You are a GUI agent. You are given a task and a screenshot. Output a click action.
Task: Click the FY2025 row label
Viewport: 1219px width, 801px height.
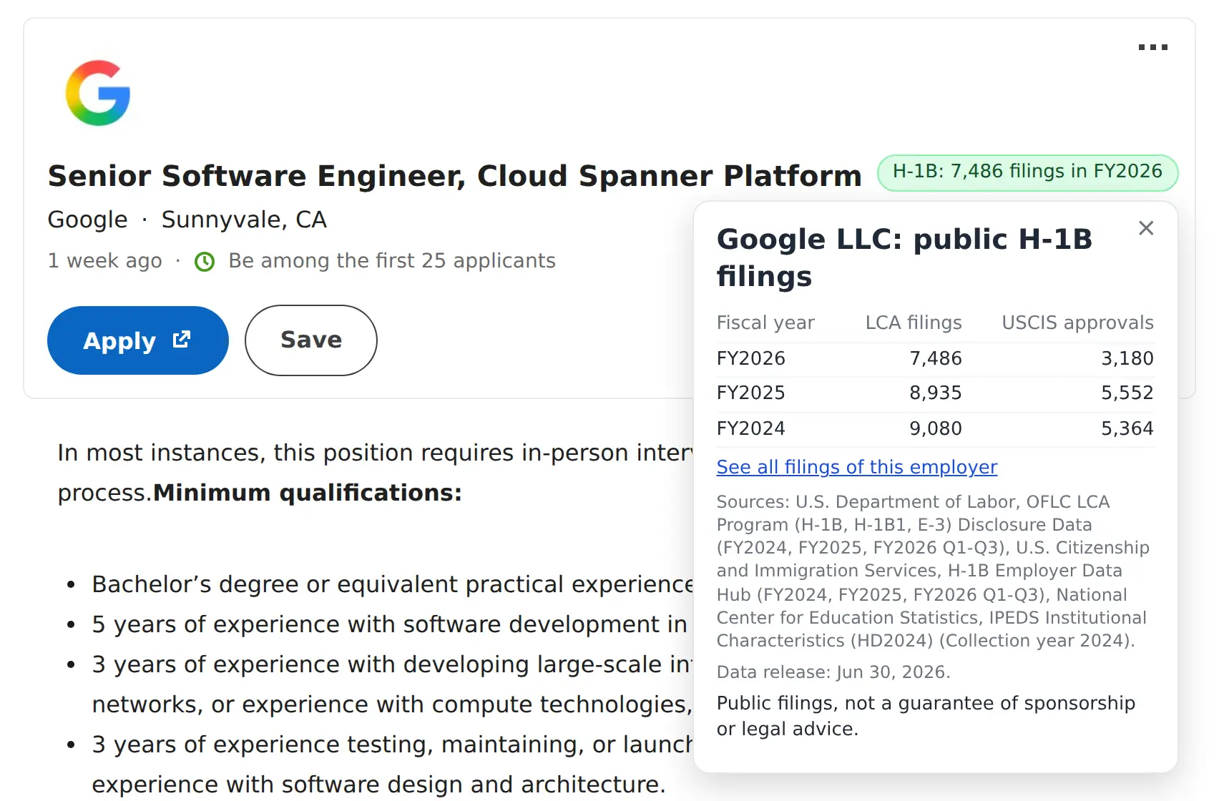(x=751, y=393)
